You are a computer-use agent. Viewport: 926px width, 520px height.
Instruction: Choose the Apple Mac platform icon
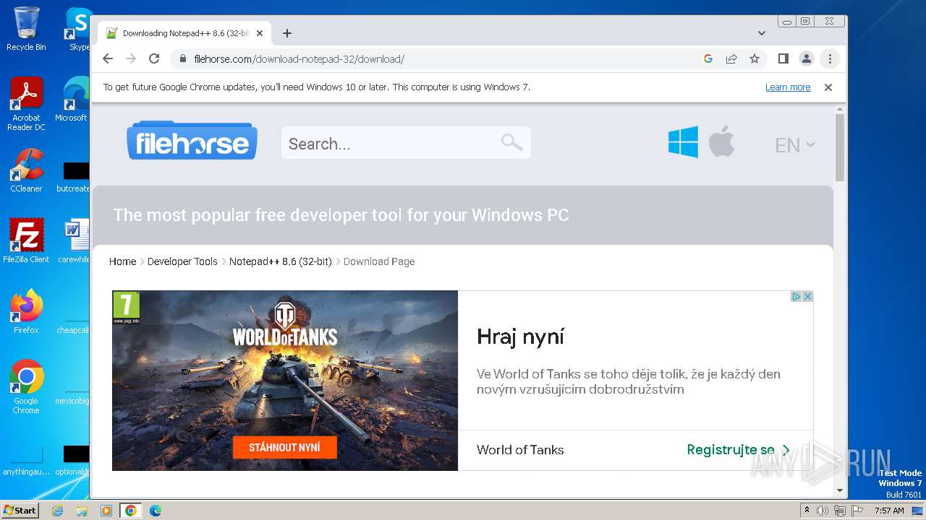[721, 141]
